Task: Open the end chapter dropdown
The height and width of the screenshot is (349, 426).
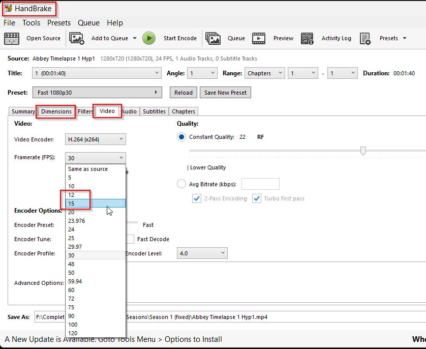Action: (342, 73)
